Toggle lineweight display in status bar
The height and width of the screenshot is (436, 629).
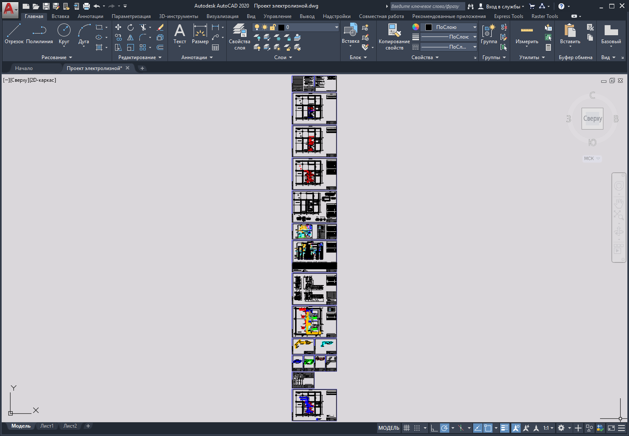[505, 428]
